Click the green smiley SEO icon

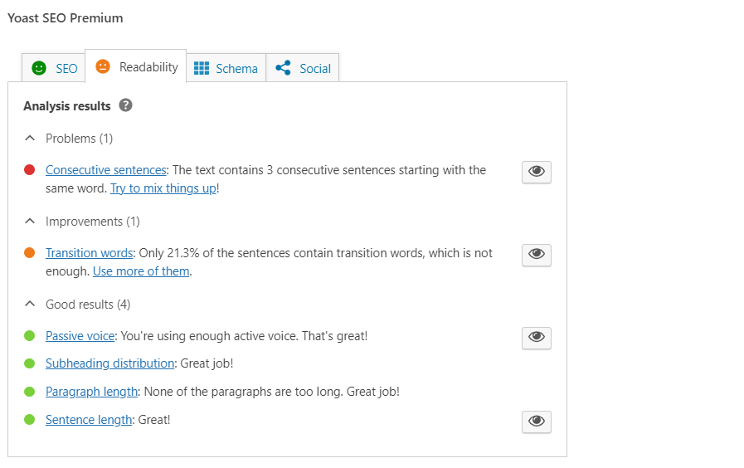pyautogui.click(x=39, y=68)
